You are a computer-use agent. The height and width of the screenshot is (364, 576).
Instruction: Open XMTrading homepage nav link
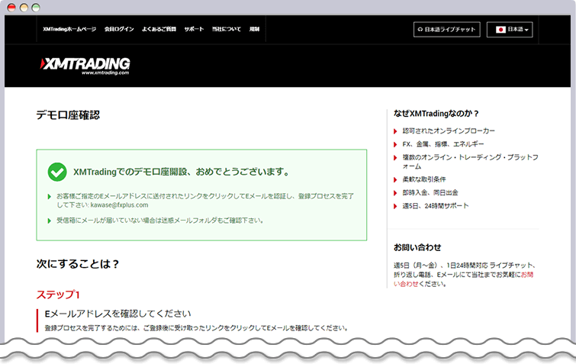tap(69, 29)
